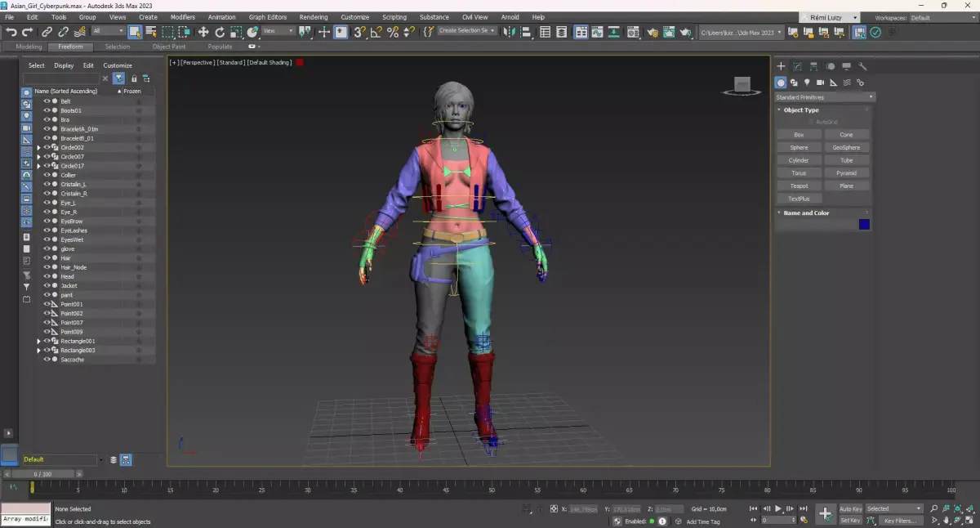The height and width of the screenshot is (528, 980).
Task: Open the Modifiers menu
Action: click(183, 17)
